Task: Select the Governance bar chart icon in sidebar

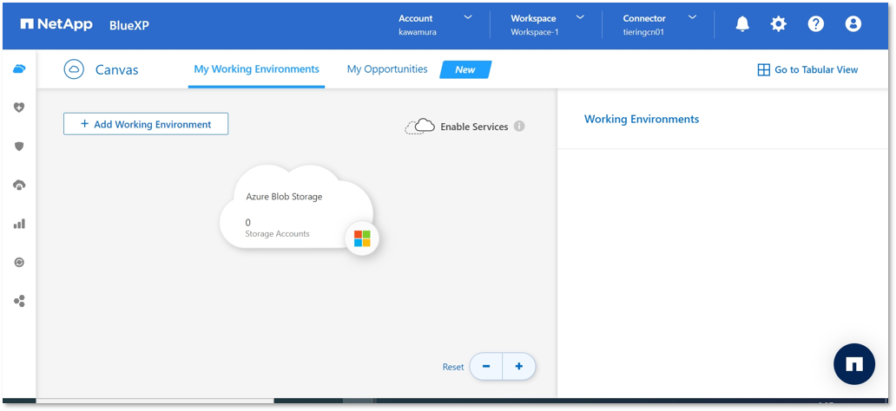Action: tap(19, 224)
